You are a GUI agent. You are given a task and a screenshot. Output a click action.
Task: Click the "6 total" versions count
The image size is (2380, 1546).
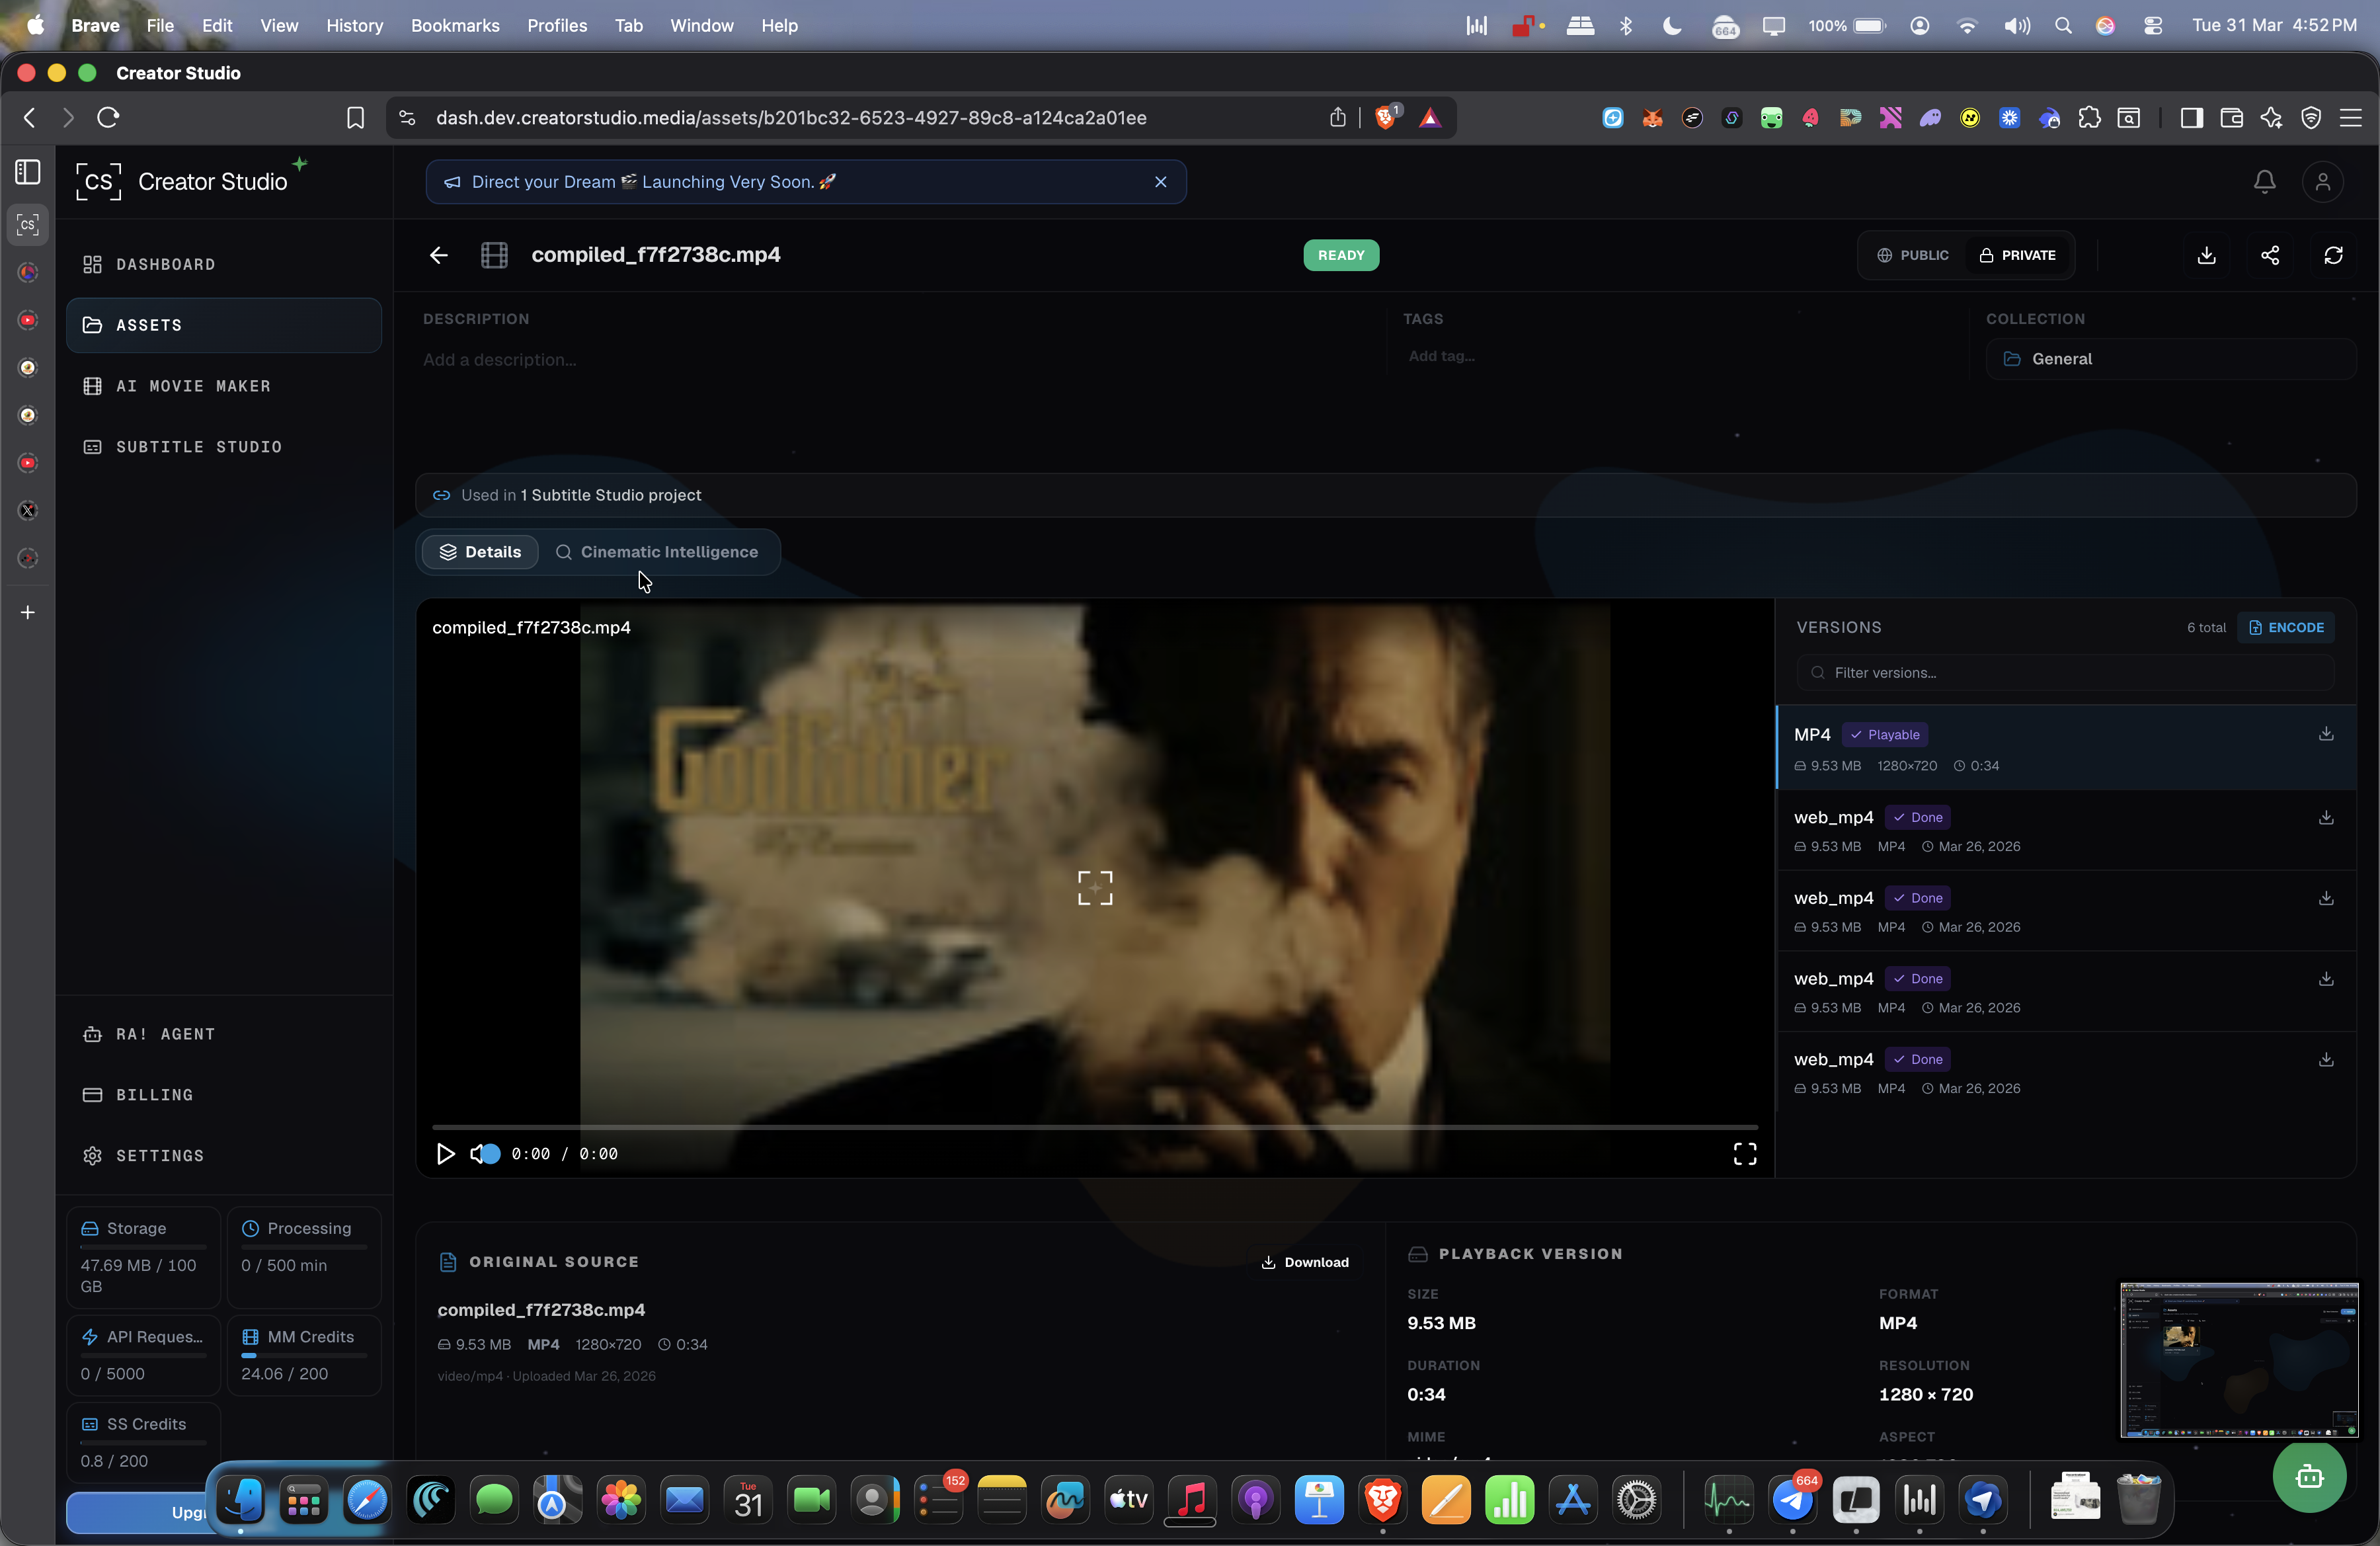2206,627
